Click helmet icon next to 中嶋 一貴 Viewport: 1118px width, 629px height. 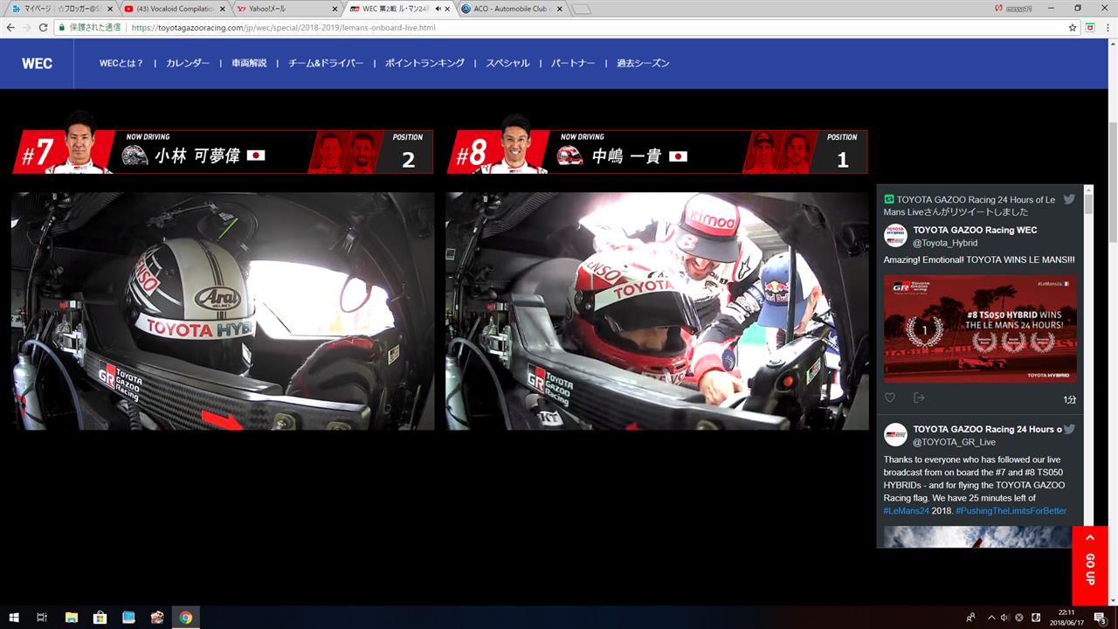pyautogui.click(x=569, y=156)
